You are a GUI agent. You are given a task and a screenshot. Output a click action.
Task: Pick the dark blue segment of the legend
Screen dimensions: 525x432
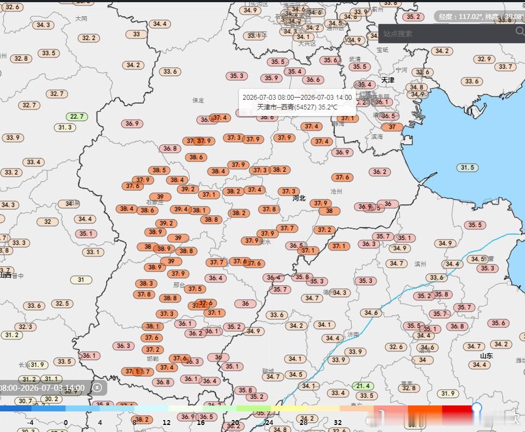pyautogui.click(x=15, y=409)
